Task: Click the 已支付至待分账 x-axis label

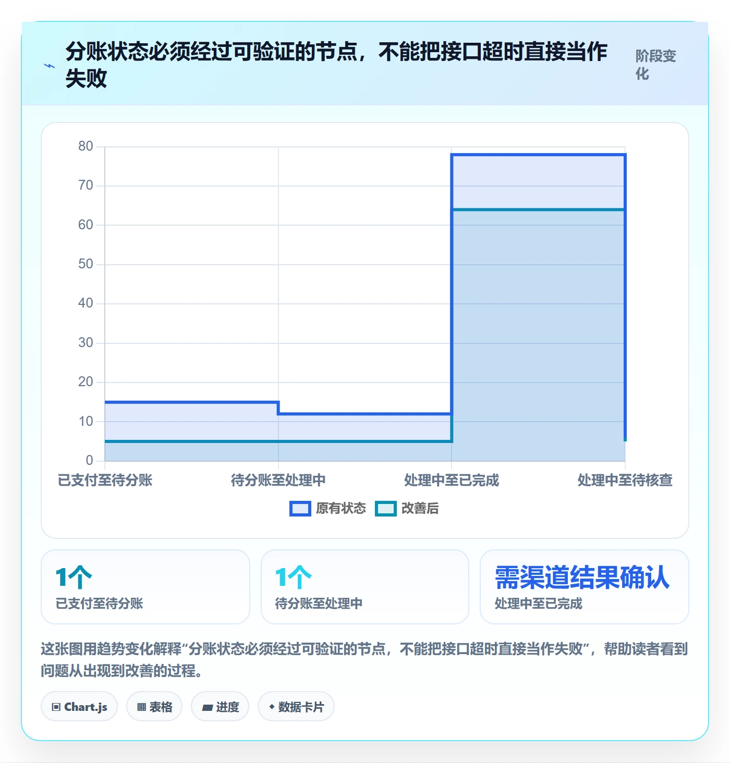Action: 105,480
